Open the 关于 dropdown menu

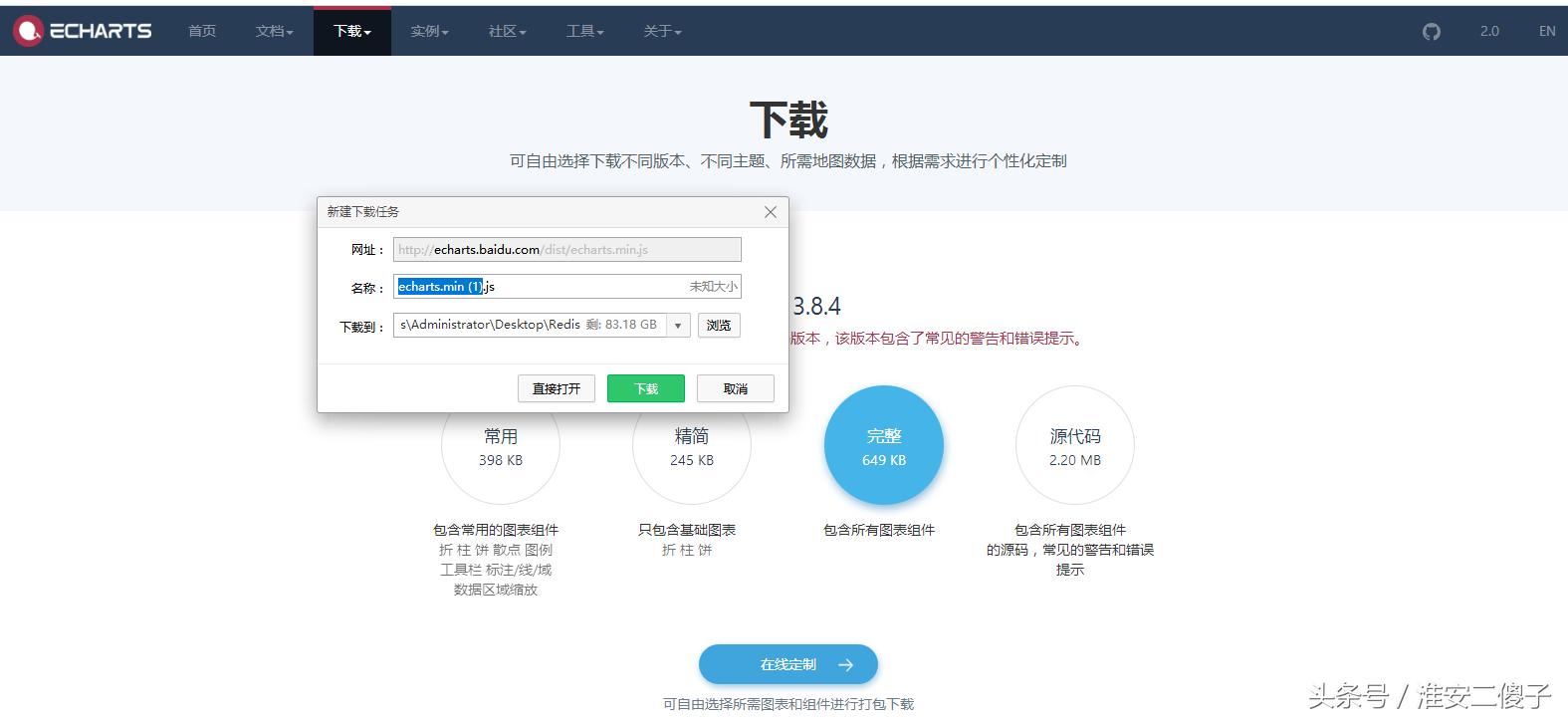pos(663,31)
